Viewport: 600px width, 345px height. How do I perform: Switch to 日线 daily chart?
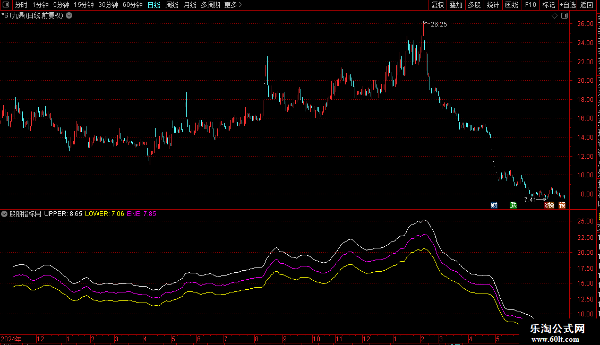(x=154, y=5)
